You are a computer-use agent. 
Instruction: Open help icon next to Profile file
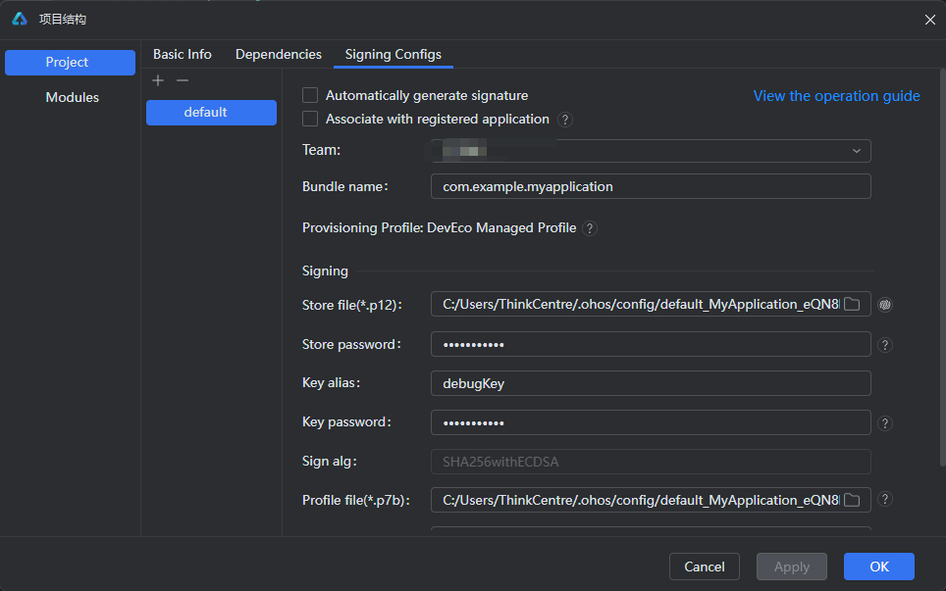pos(885,500)
